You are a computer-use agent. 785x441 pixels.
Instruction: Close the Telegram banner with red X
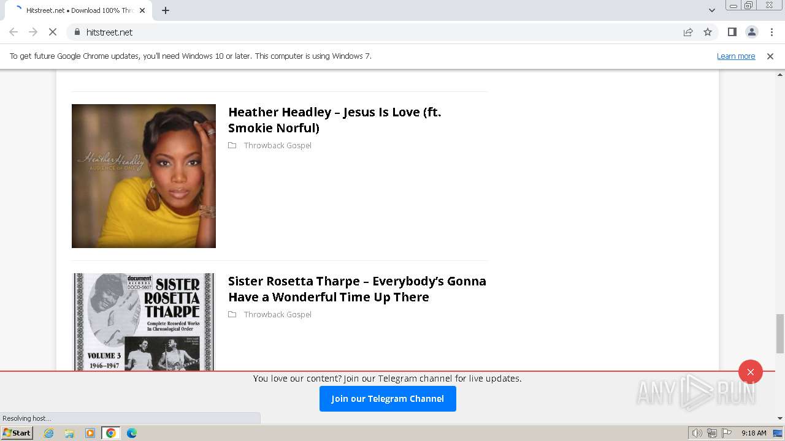click(x=751, y=372)
